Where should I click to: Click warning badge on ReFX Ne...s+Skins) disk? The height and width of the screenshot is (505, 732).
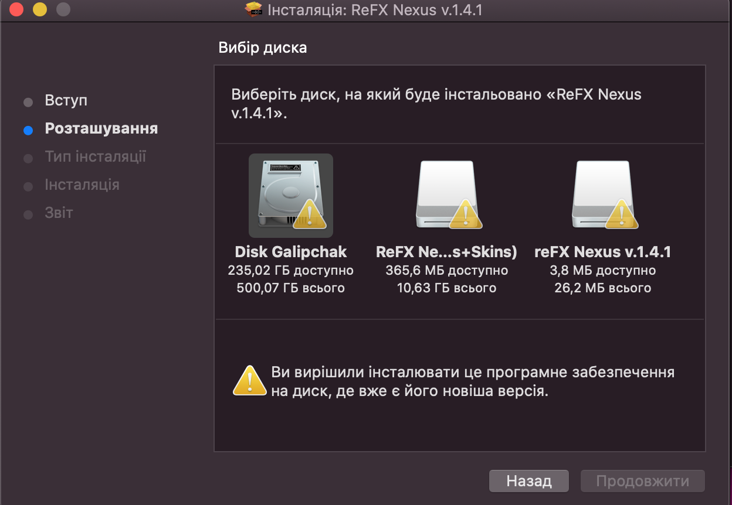(x=466, y=214)
